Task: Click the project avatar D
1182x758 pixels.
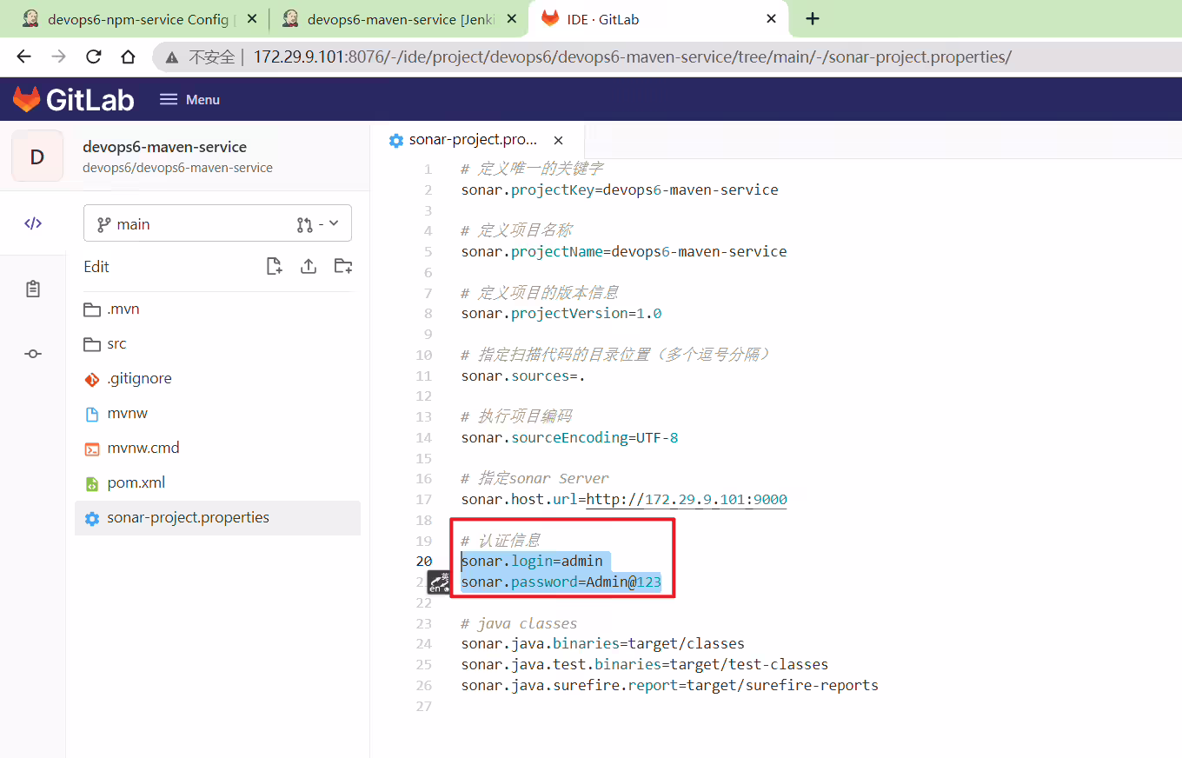Action: tap(37, 156)
